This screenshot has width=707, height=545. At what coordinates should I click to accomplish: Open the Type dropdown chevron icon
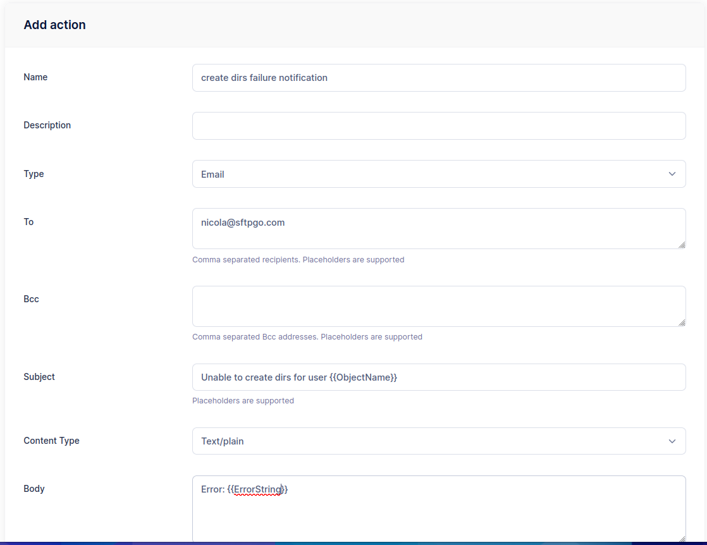[672, 173]
